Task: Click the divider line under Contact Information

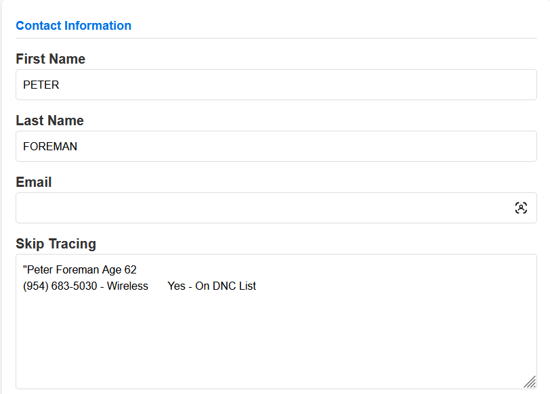Action: tap(271, 39)
